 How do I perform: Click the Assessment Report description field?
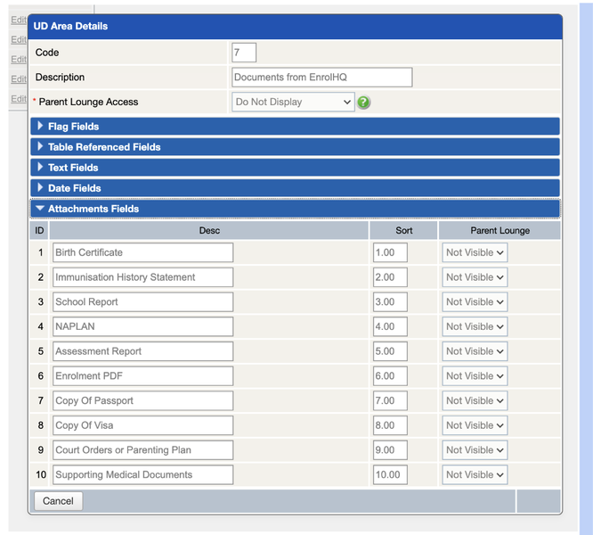(x=142, y=351)
